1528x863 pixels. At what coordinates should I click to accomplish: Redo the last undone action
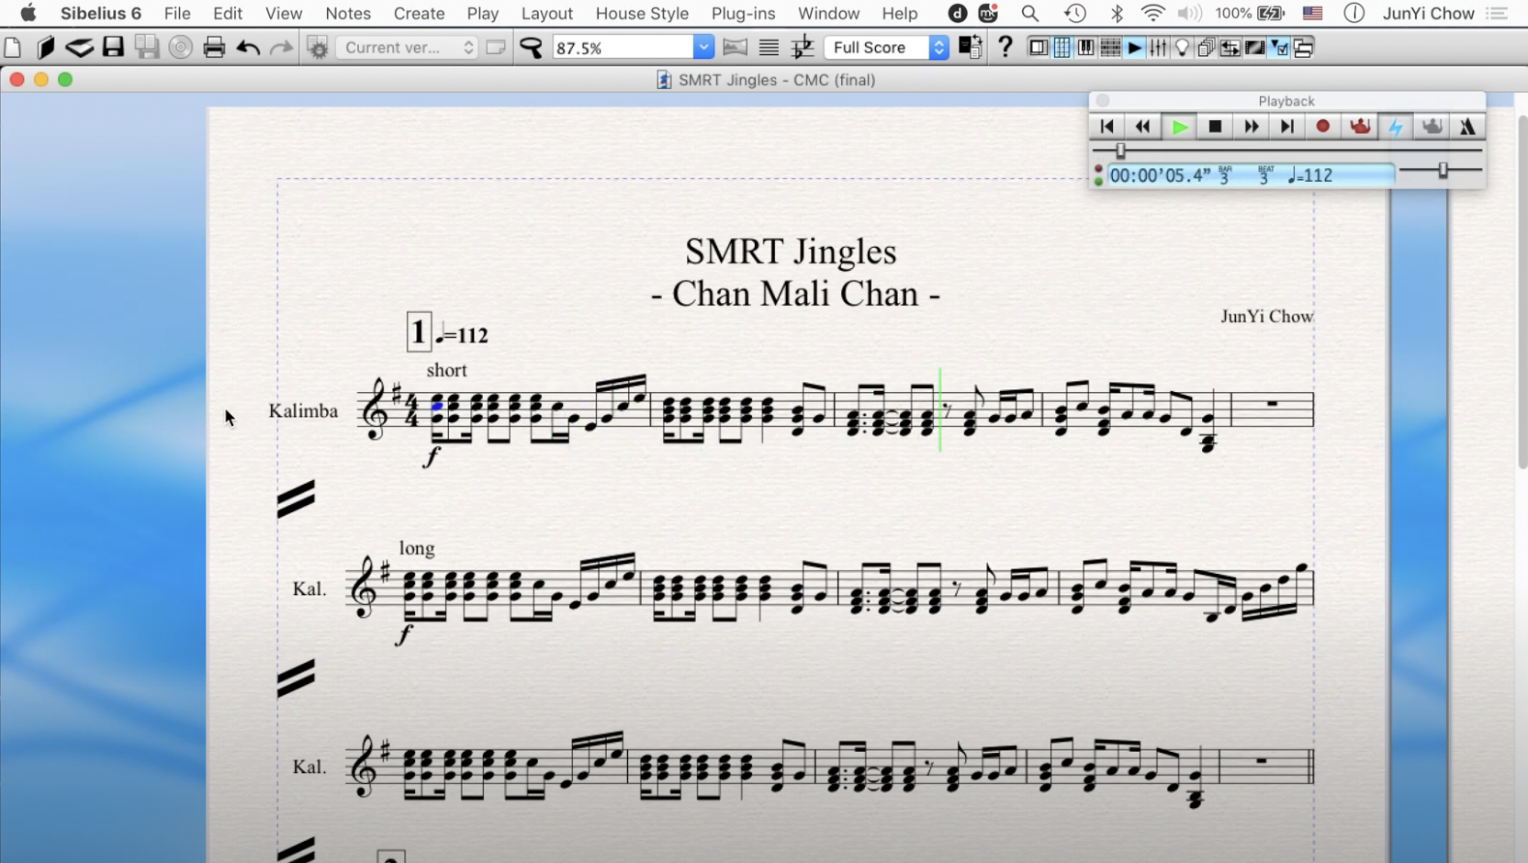[x=281, y=48]
